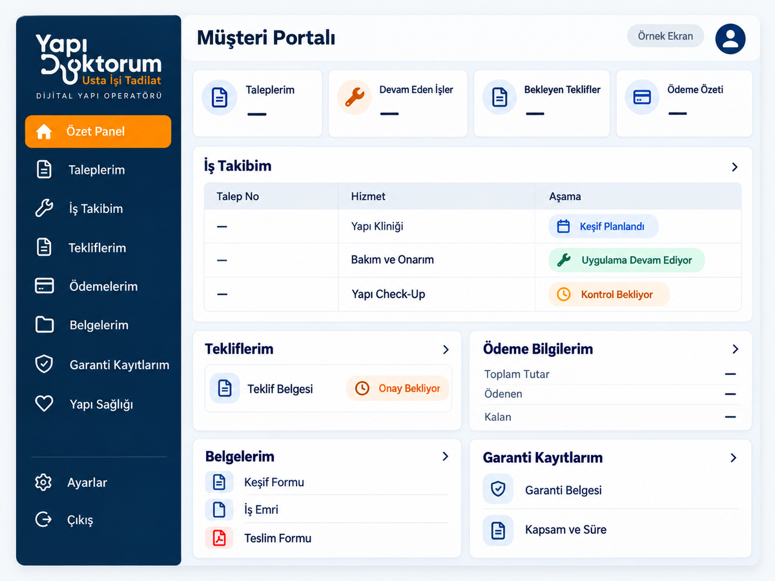Click the green wrench icon in Uygulama Devam Ediyor
Image resolution: width=775 pixels, height=581 pixels.
(x=564, y=260)
